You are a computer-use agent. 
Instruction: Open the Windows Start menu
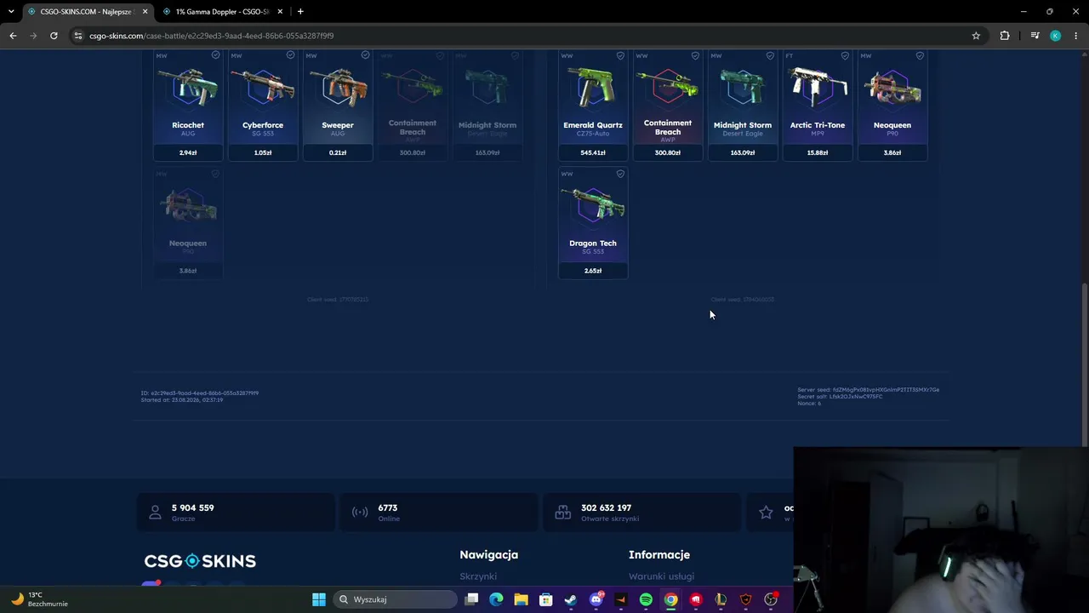(x=319, y=599)
